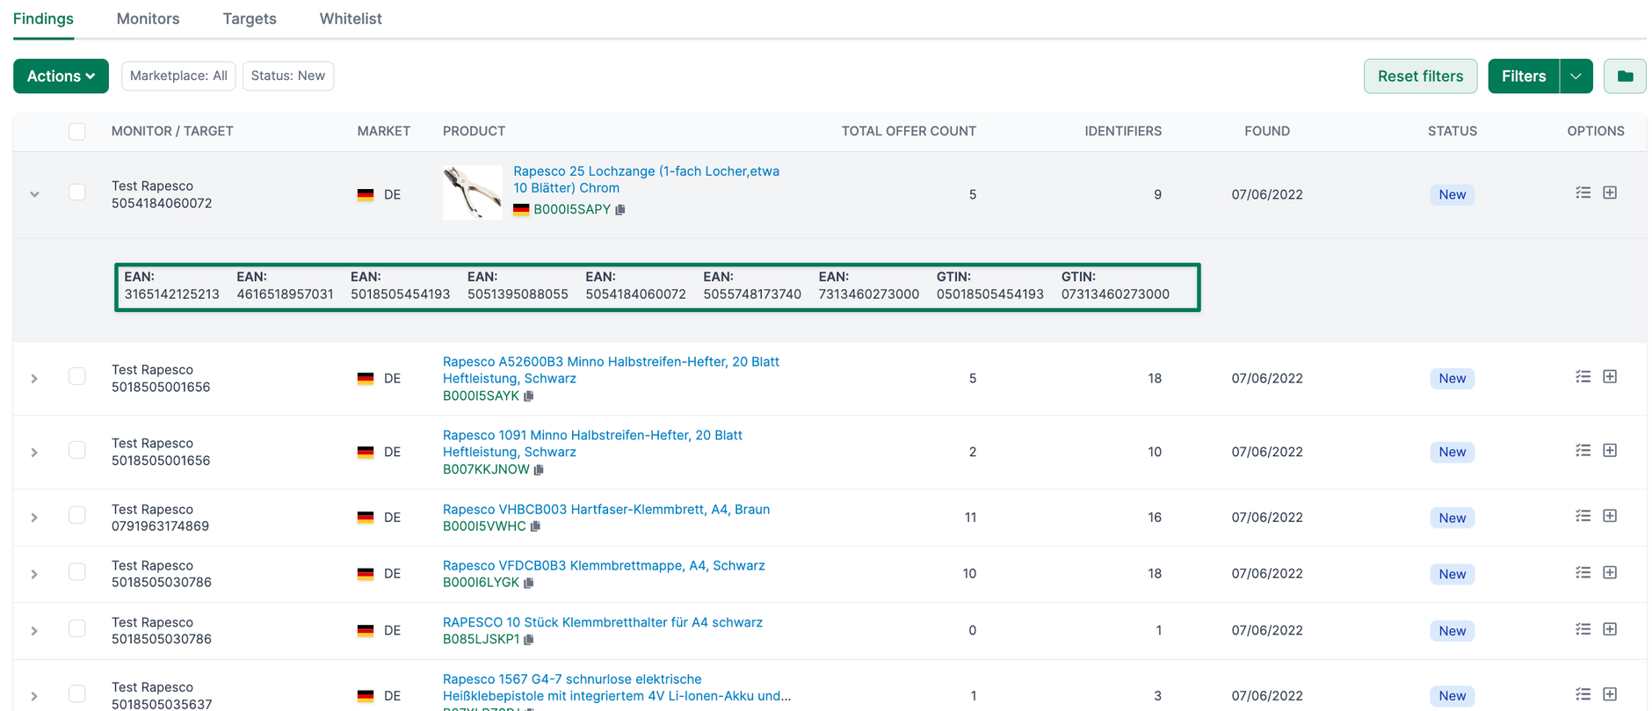The height and width of the screenshot is (711, 1652).
Task: Click New status badge on Klemmbretthalter row
Action: (x=1452, y=631)
